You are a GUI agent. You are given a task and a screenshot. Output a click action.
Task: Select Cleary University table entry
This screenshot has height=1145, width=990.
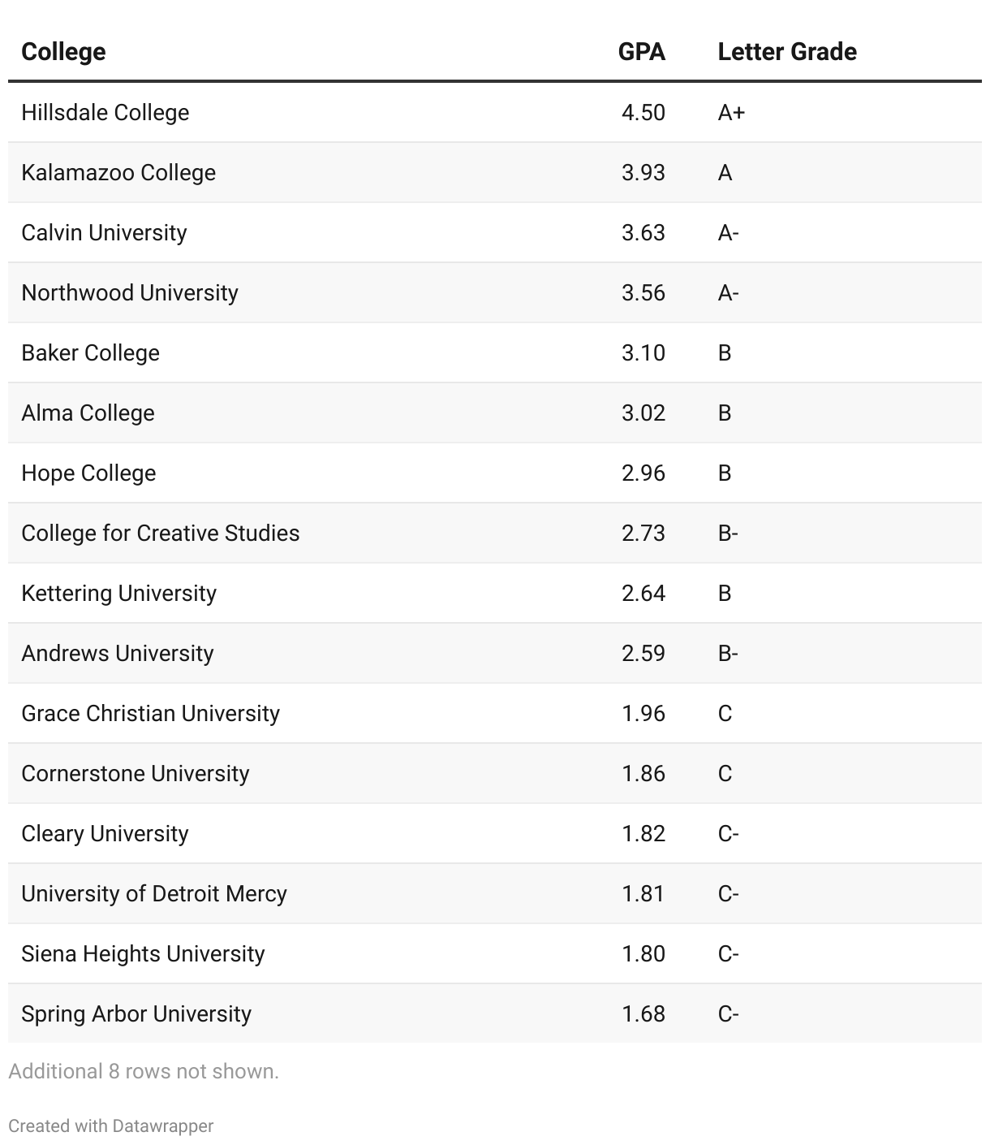coord(105,833)
